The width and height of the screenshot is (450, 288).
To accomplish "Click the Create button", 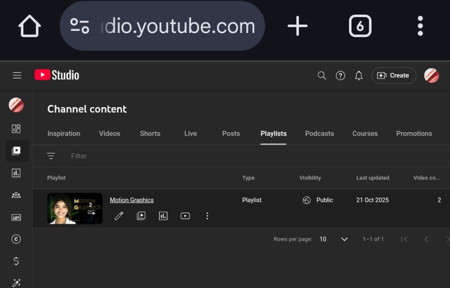I will [394, 76].
